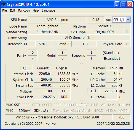
Task: Click the CrystalCPUID chip icon in title bar
Action: [x=4, y=4]
